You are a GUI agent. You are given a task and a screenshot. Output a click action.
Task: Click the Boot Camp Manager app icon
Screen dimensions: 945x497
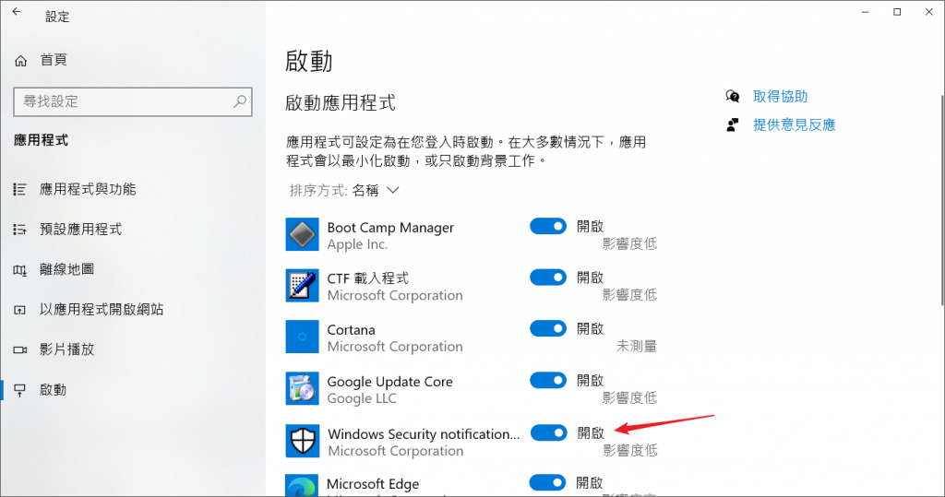(x=302, y=234)
